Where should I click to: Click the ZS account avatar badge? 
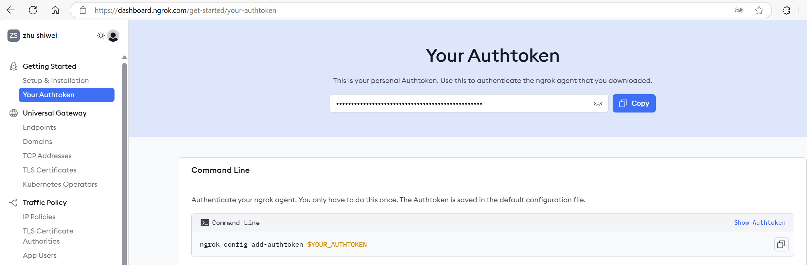click(x=14, y=36)
